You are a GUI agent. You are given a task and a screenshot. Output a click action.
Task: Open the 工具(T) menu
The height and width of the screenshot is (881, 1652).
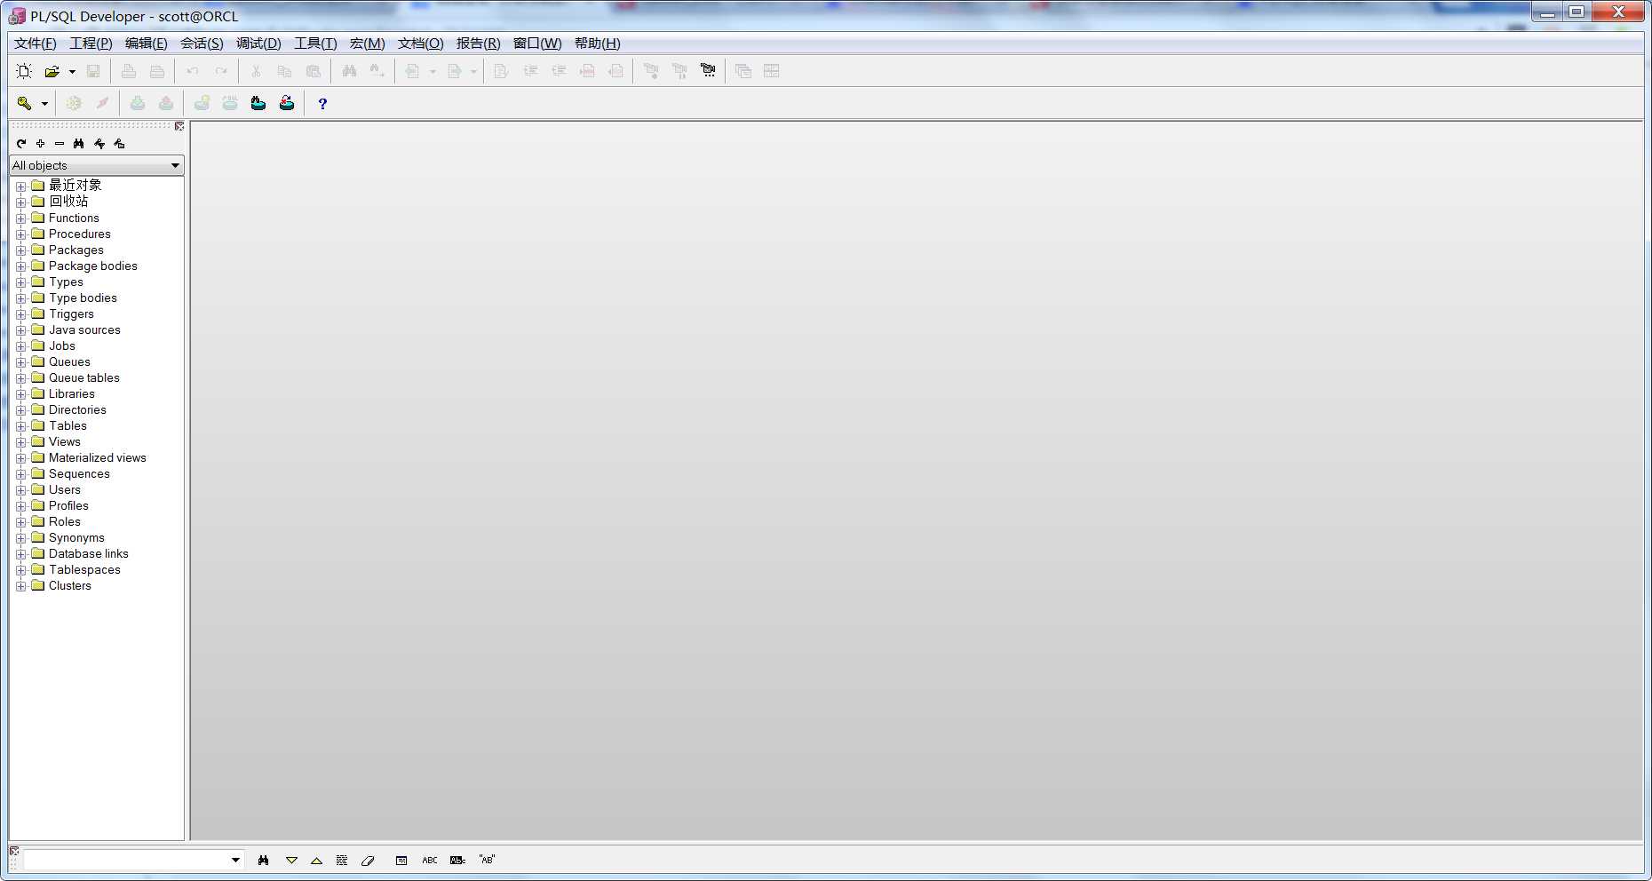tap(315, 44)
